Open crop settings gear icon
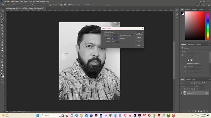Image resolution: width=211 pixels, height=118 pixels. tap(65, 5)
